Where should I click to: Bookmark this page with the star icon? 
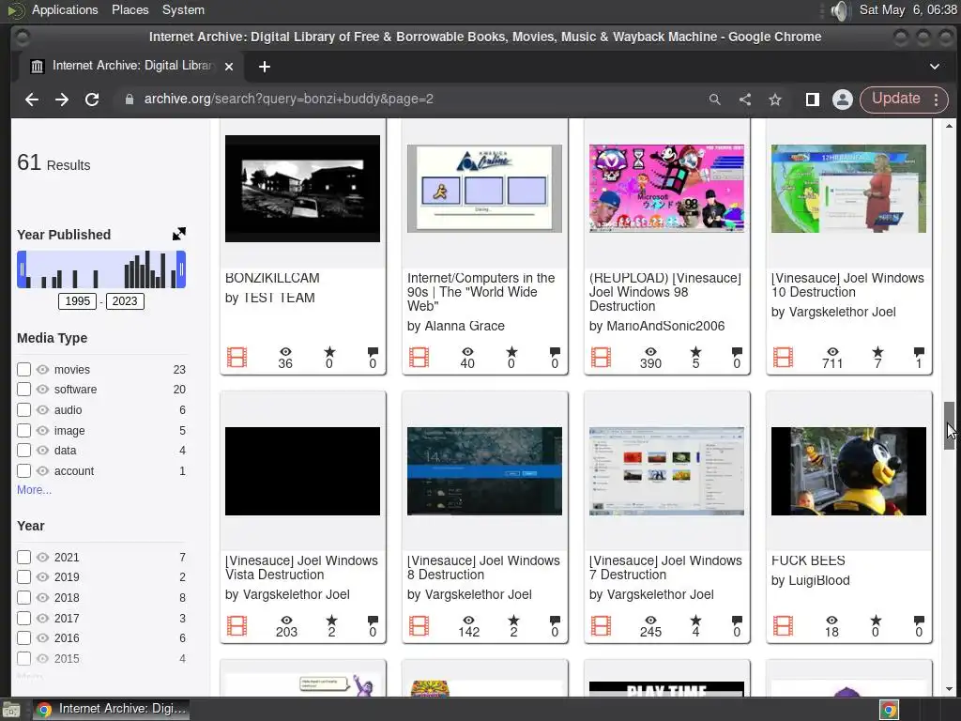click(775, 100)
